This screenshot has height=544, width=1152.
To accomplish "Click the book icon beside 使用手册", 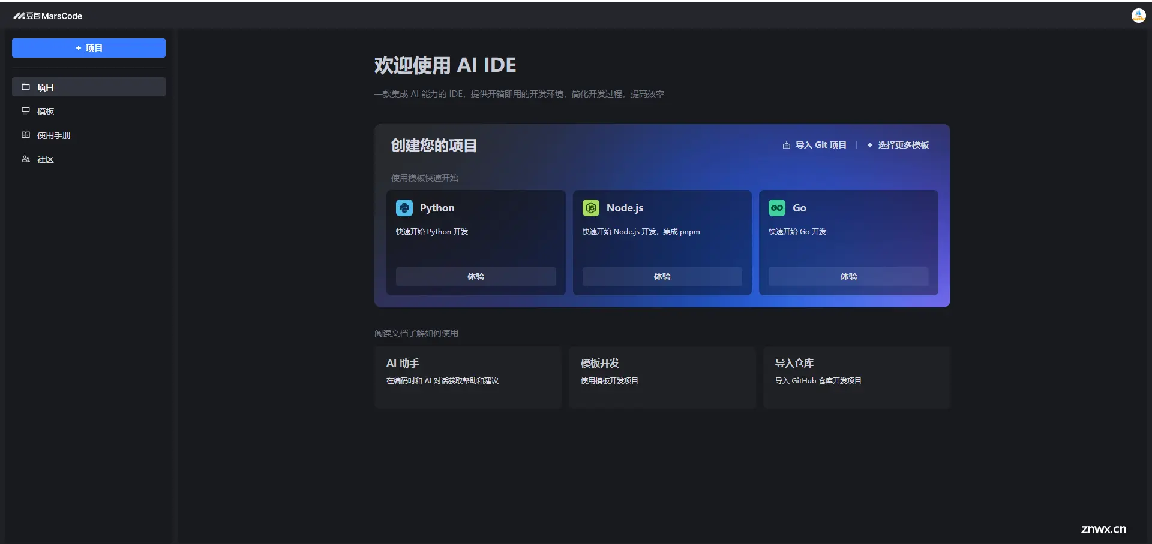I will [x=26, y=135].
